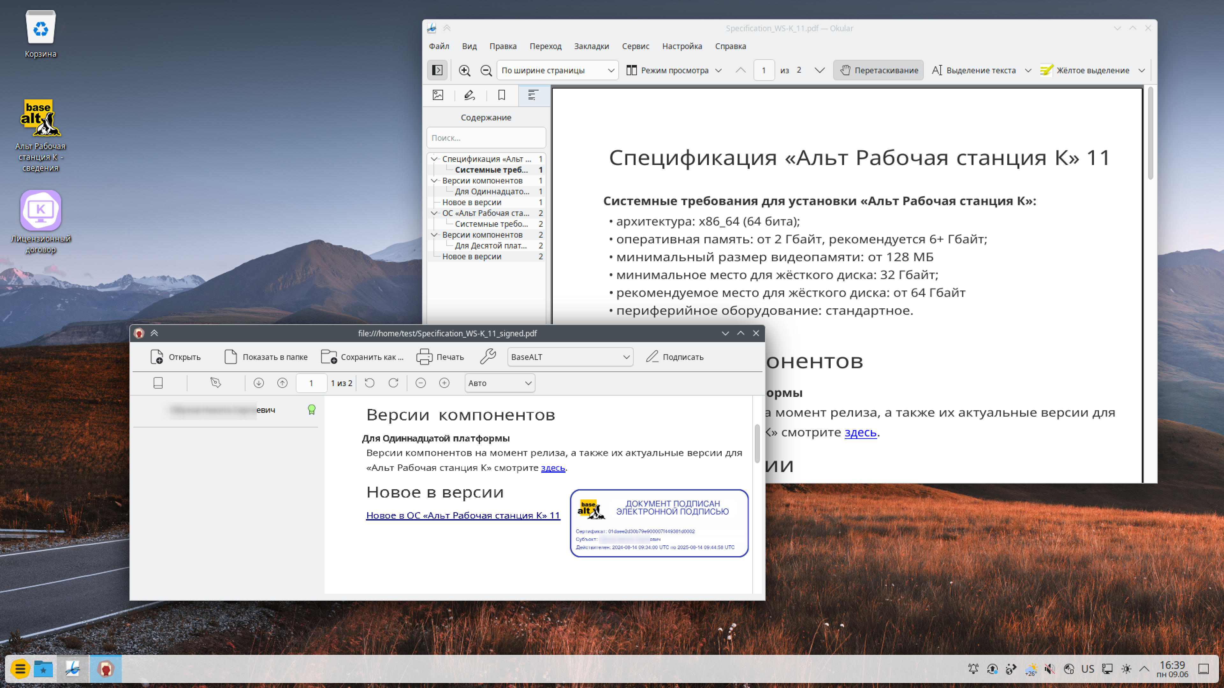This screenshot has height=688, width=1224.
Task: Click 'Открыть' button in signer window
Action: tap(176, 357)
